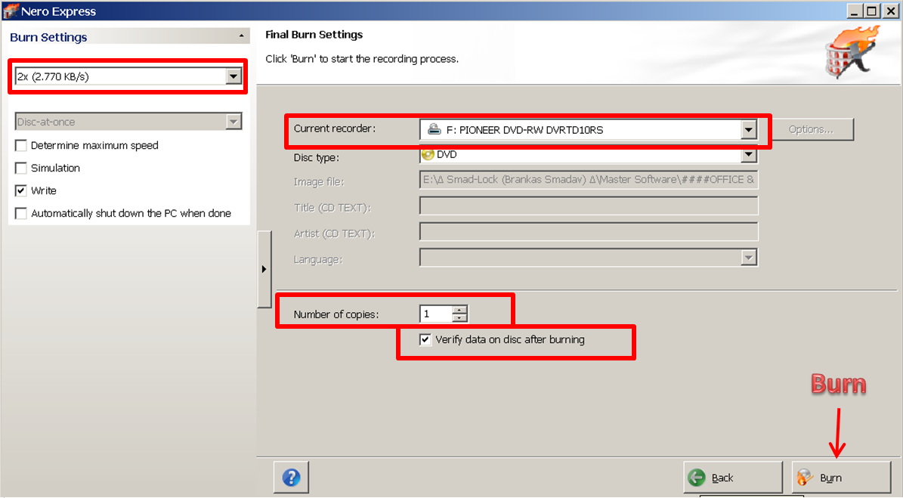This screenshot has width=903, height=498.
Task: Open the Disc type DVD dropdown arrow
Action: 748,154
